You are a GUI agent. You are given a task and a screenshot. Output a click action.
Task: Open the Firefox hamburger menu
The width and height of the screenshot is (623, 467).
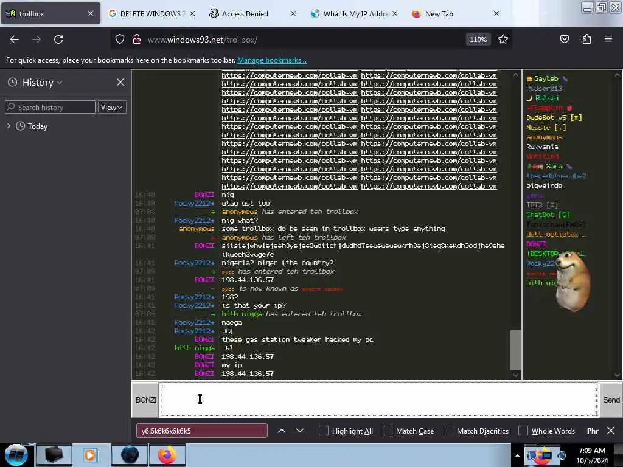(608, 40)
